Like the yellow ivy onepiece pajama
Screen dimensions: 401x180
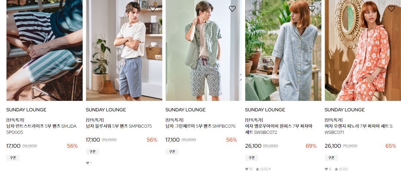312,9
